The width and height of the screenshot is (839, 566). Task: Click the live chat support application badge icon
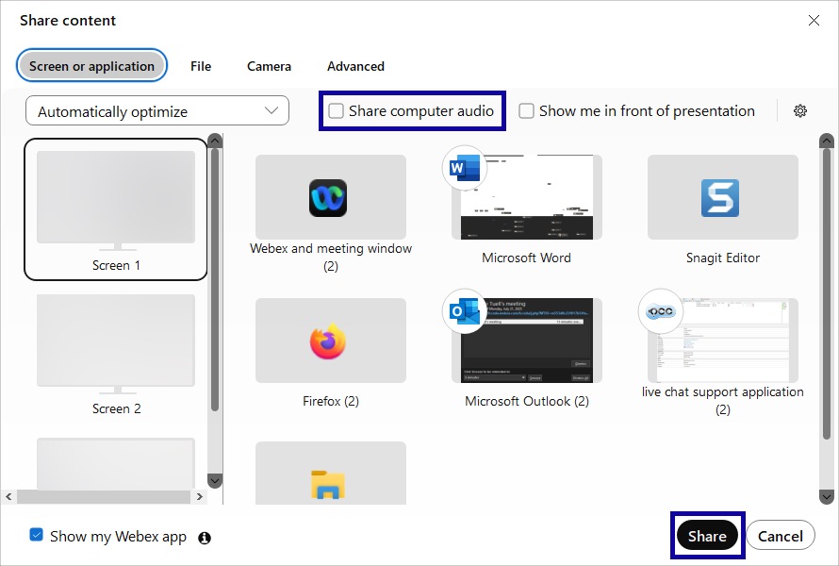661,311
